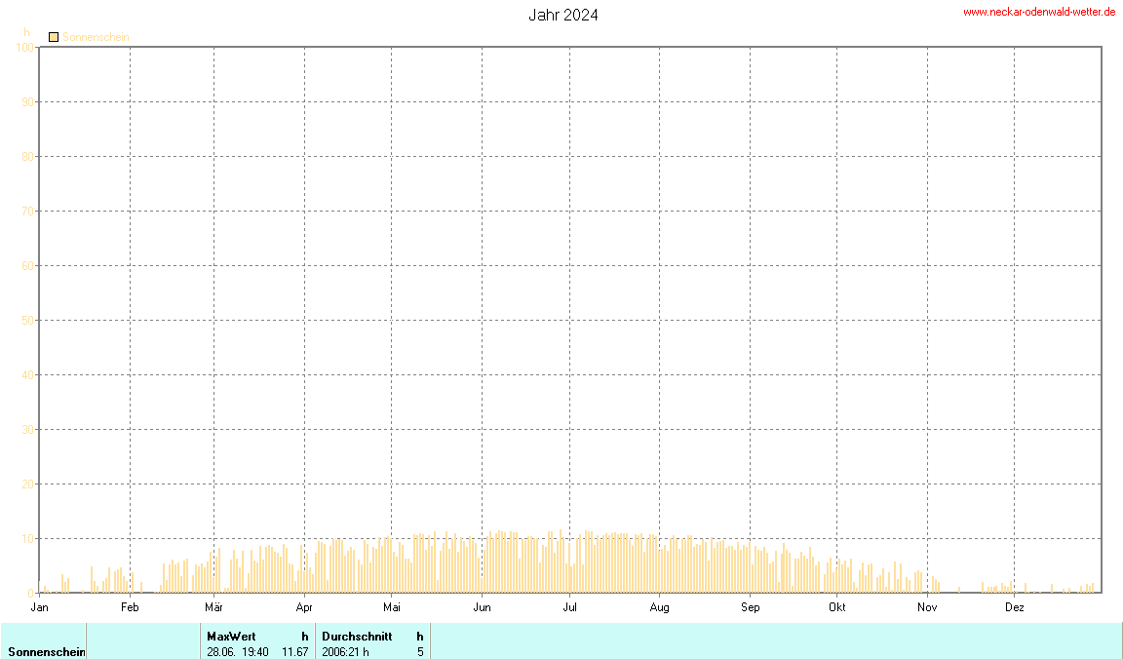Select the 11.67 maximum value cell
The width and height of the screenshot is (1123, 659).
point(294,651)
